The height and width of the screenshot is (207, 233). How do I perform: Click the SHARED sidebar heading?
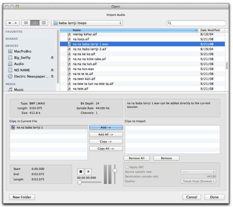point(12,39)
